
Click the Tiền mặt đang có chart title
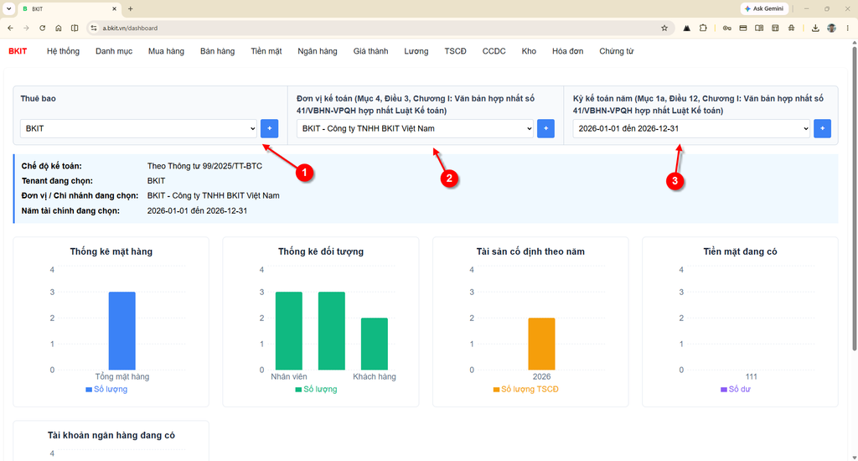[x=740, y=251]
